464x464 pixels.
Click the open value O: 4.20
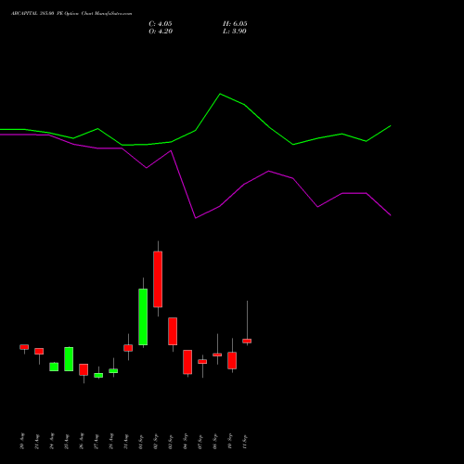[x=161, y=32]
